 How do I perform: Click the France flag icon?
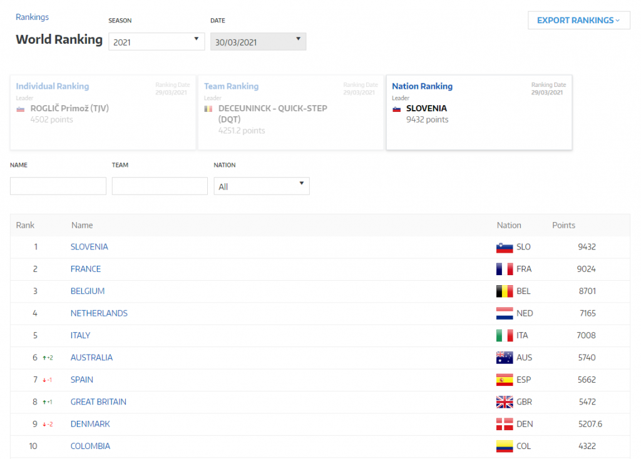coord(505,269)
